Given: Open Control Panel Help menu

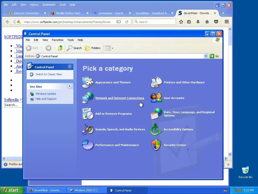Looking at the screenshot, I should pyautogui.click(x=80, y=40).
